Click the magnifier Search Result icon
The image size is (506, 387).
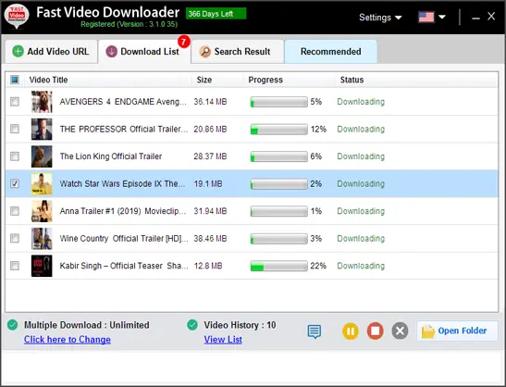point(205,52)
